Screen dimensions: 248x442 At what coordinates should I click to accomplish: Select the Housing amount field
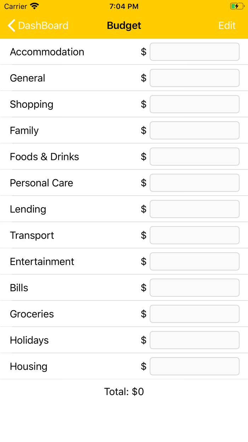(x=195, y=366)
